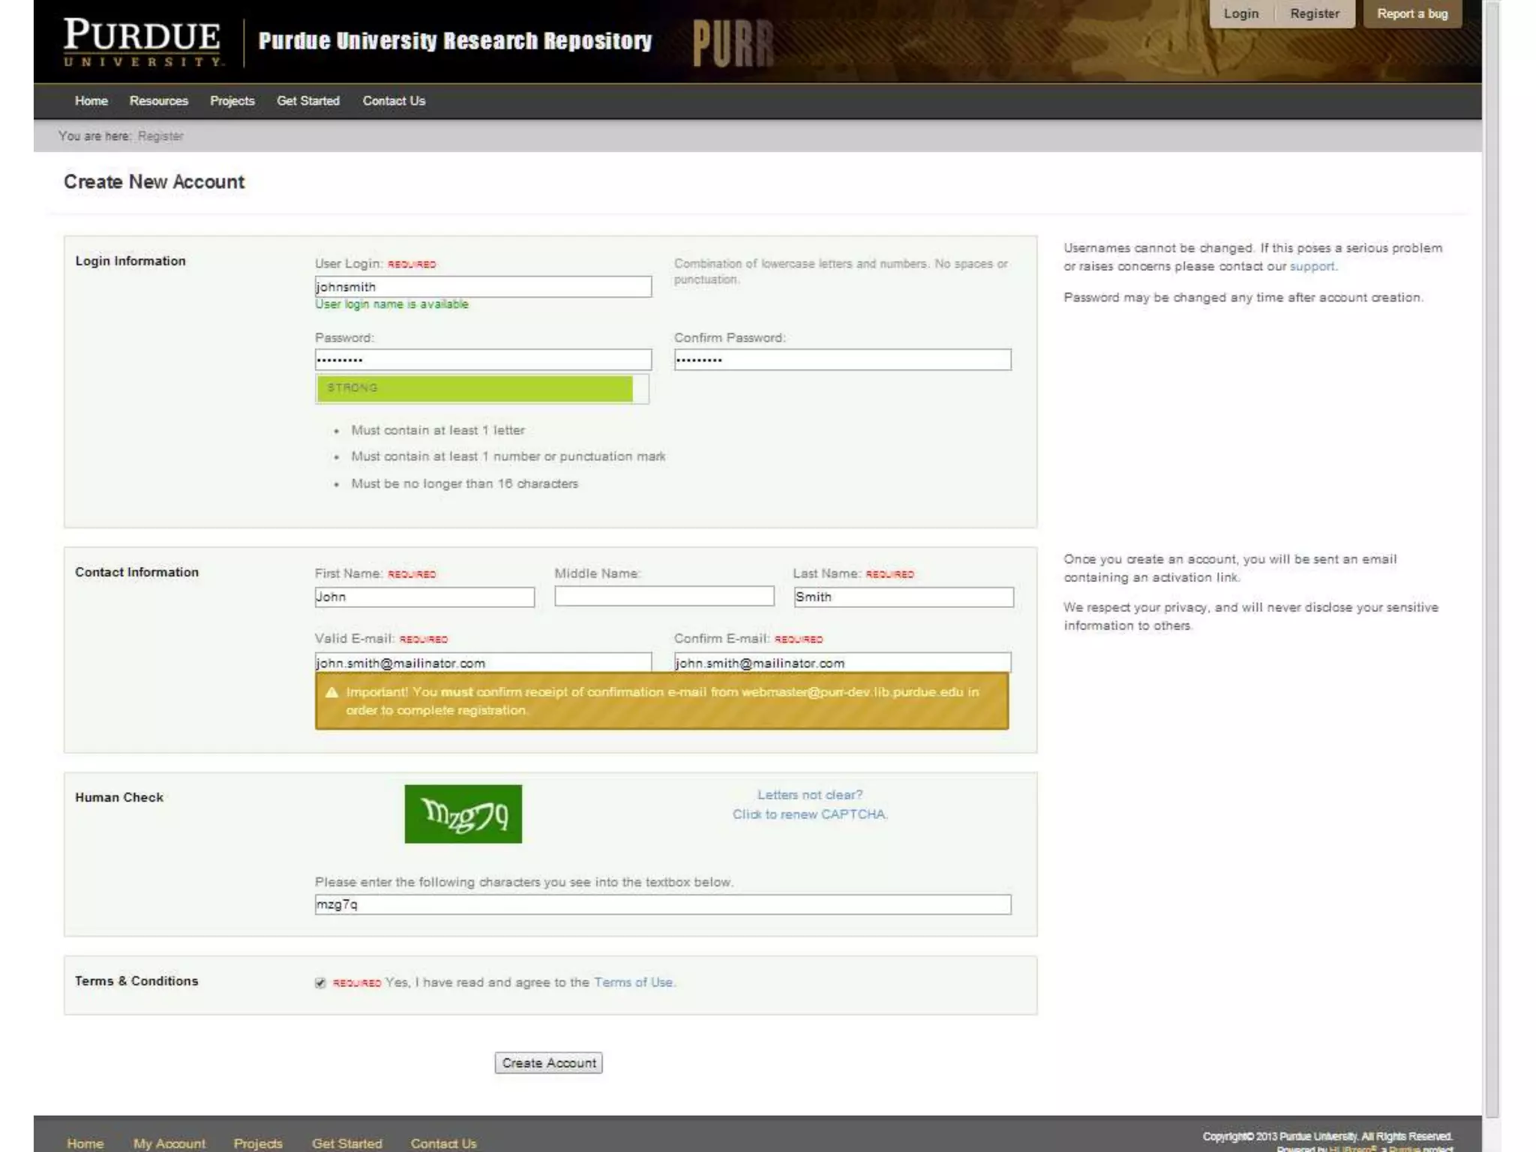Click the green CAPTCHA image
Image resolution: width=1536 pixels, height=1152 pixels.
(463, 814)
